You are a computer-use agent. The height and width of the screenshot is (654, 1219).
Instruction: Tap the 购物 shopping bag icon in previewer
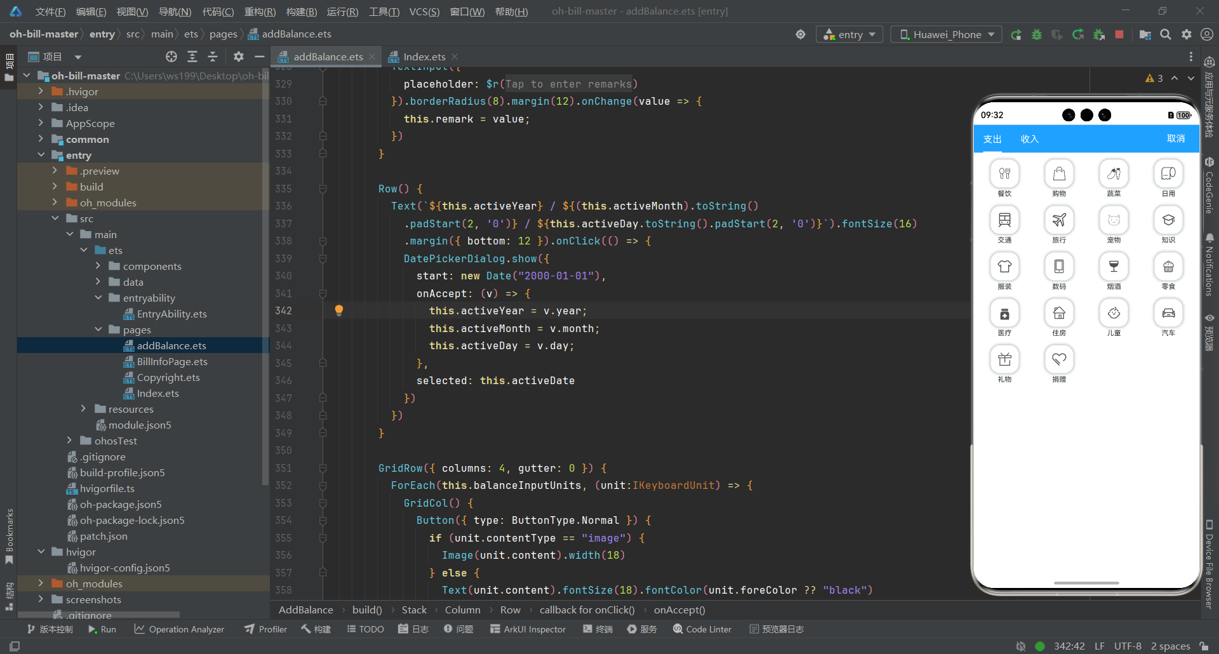tap(1059, 173)
